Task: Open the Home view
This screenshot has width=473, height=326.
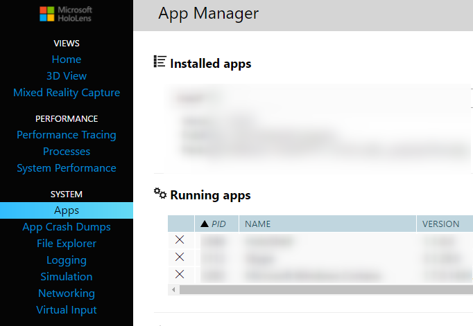Action: [67, 60]
